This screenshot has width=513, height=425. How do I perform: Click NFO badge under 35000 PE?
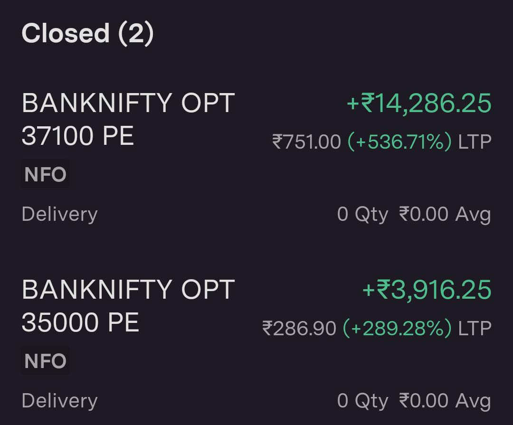45,361
